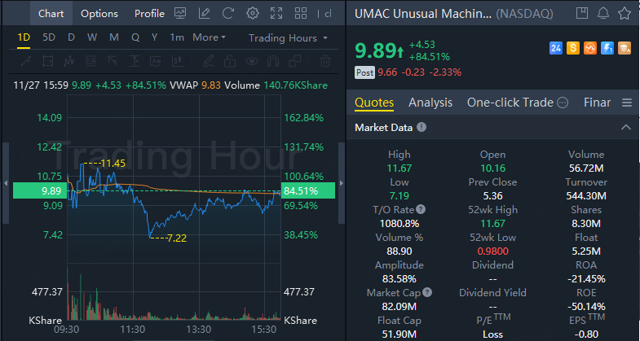640x341 pixels.
Task: Expand chart to fullscreen view
Action: 276,14
